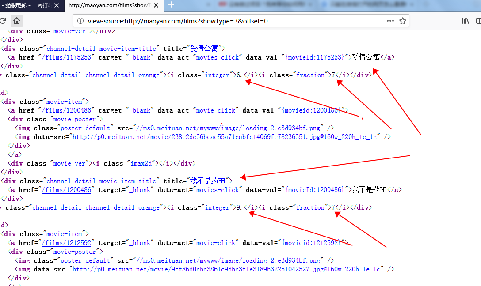Click data-val value {movieid:1212592}

311,243
